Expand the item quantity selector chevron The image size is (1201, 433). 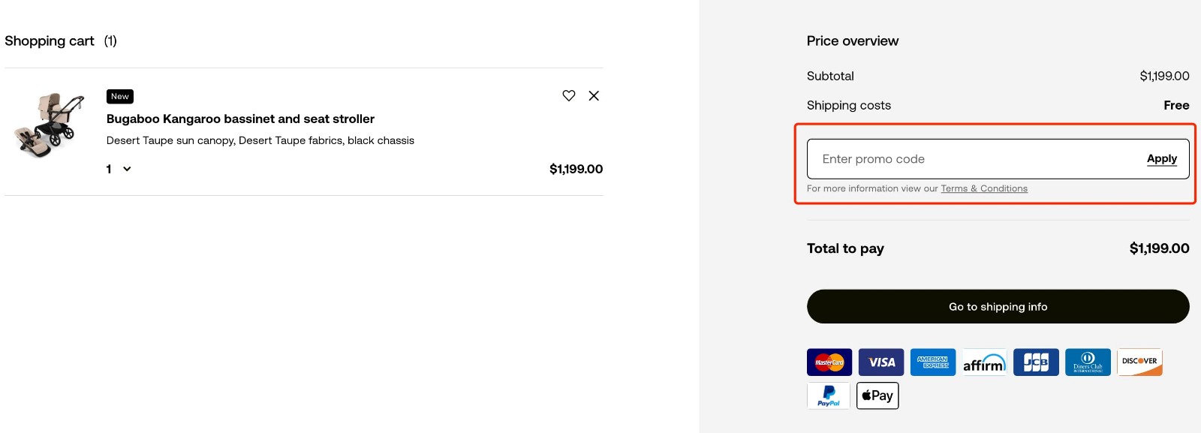(127, 169)
